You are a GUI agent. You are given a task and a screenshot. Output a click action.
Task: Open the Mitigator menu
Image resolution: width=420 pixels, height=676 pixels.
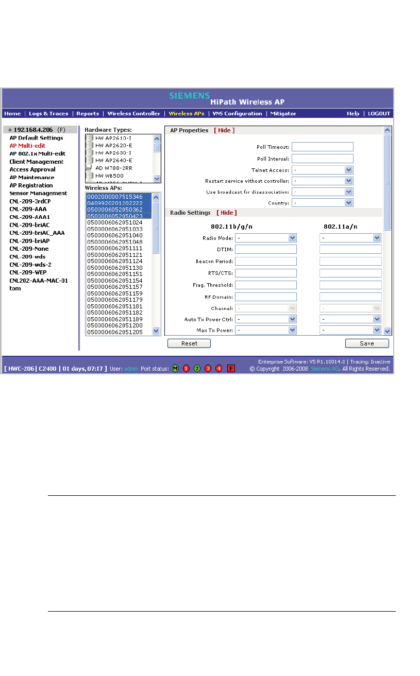(283, 114)
